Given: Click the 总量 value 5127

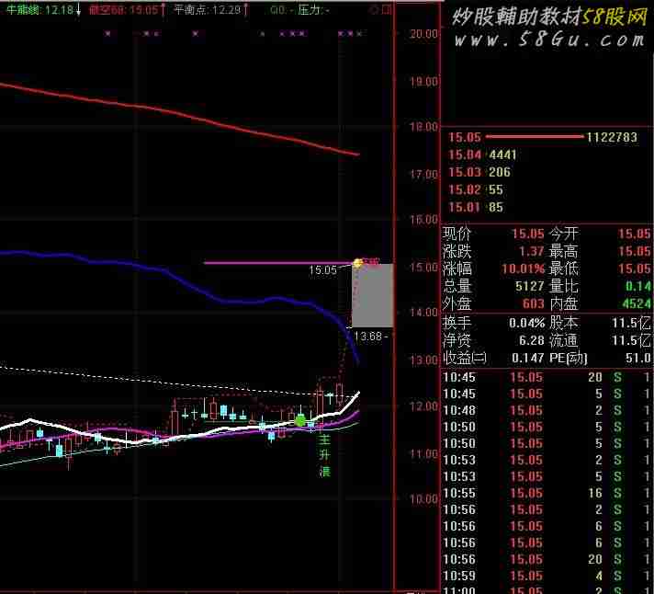Looking at the screenshot, I should tap(530, 286).
